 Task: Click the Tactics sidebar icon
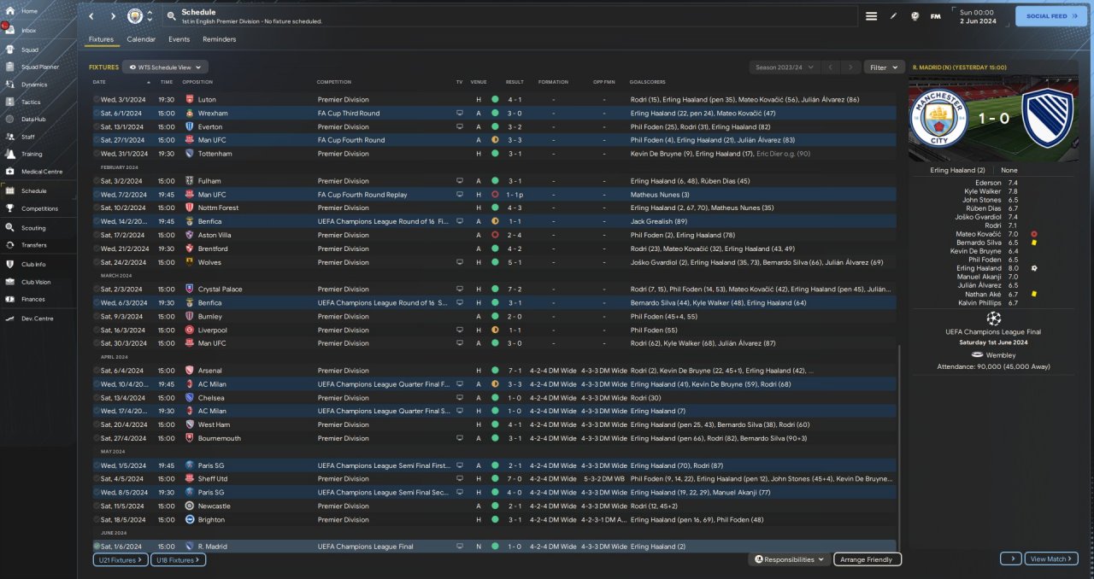pyautogui.click(x=10, y=102)
